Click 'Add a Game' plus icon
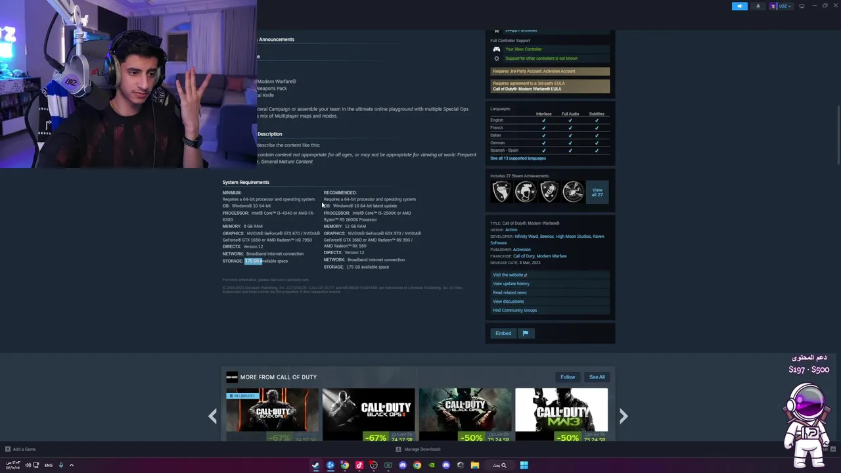841x473 pixels. tap(8, 449)
